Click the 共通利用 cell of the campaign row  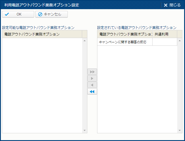(165, 42)
